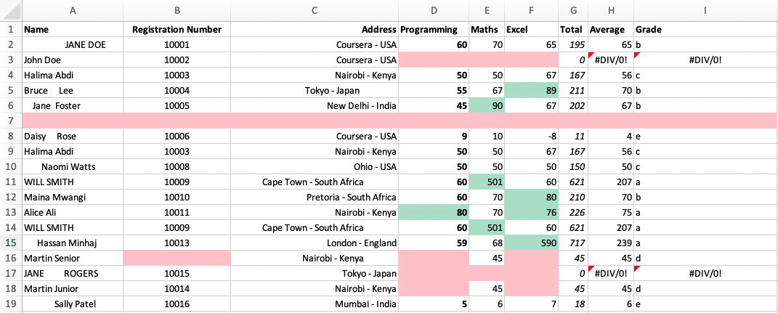
Task: Select the highlighted row 15 header
Action: (11, 243)
